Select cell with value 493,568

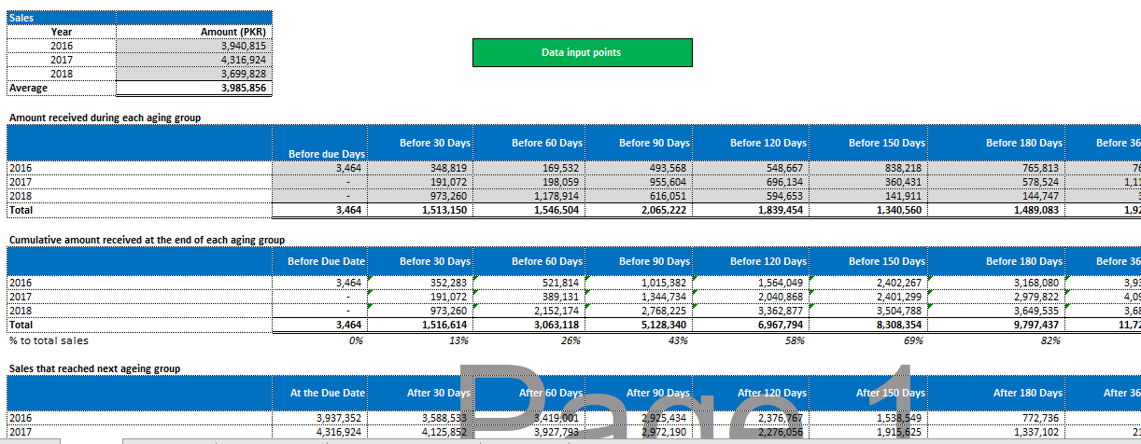pos(640,168)
